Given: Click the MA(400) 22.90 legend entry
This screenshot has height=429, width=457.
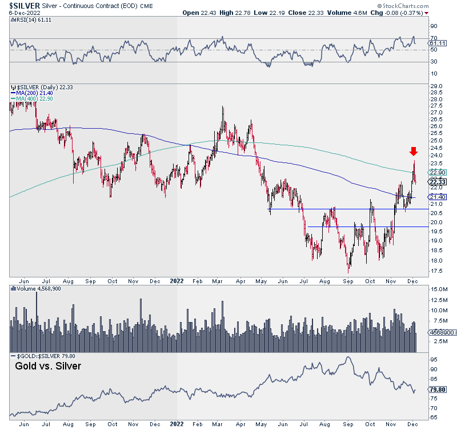Looking at the screenshot, I should [x=26, y=99].
